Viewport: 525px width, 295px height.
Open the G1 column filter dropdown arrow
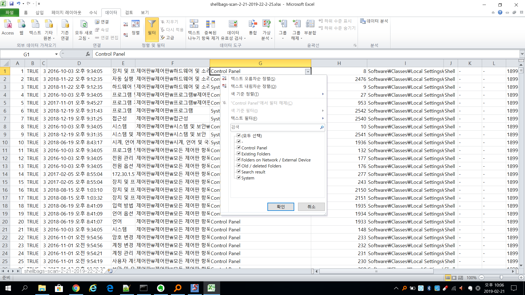[x=308, y=72]
